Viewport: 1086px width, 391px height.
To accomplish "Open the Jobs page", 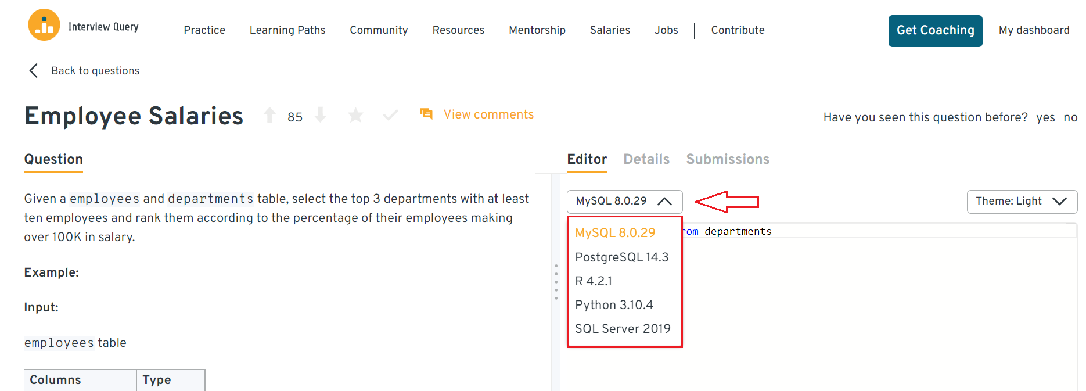I will point(666,30).
